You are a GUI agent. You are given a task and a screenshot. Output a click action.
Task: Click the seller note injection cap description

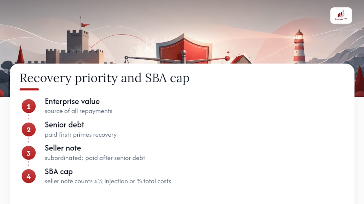(x=108, y=181)
